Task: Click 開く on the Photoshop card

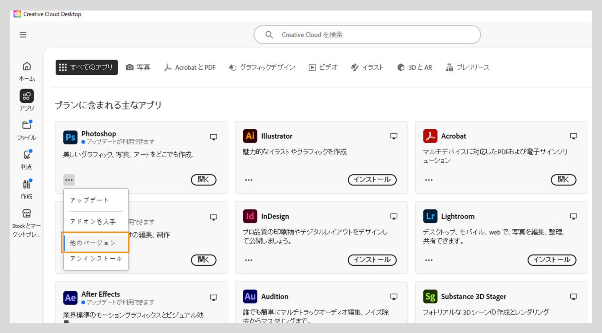Action: (x=203, y=180)
